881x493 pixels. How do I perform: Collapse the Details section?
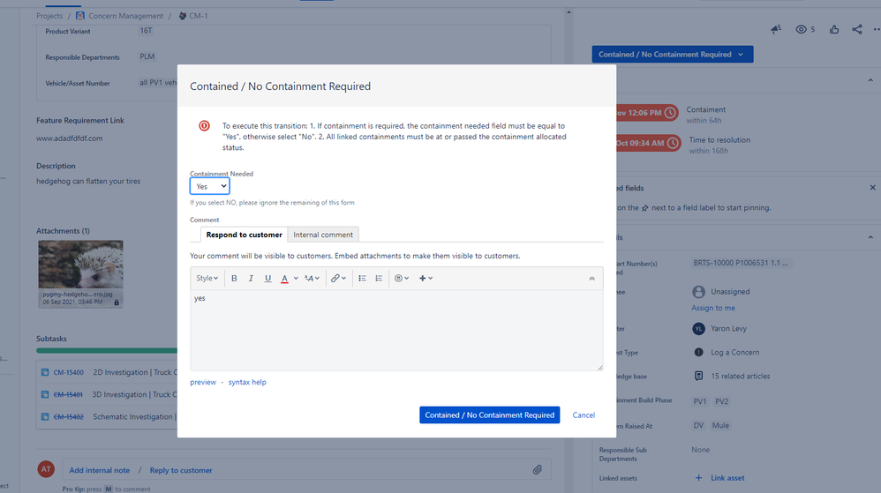870,237
